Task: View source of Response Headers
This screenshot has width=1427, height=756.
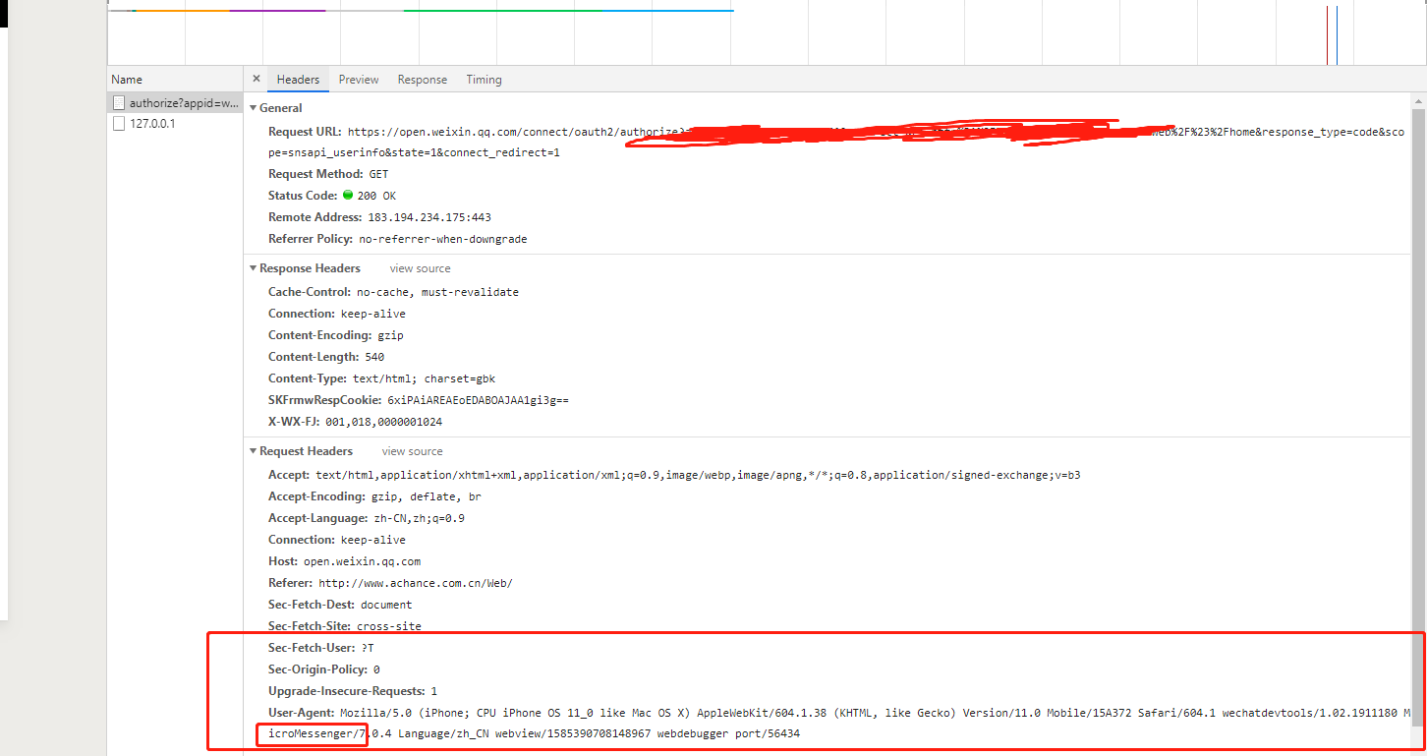Action: click(420, 268)
